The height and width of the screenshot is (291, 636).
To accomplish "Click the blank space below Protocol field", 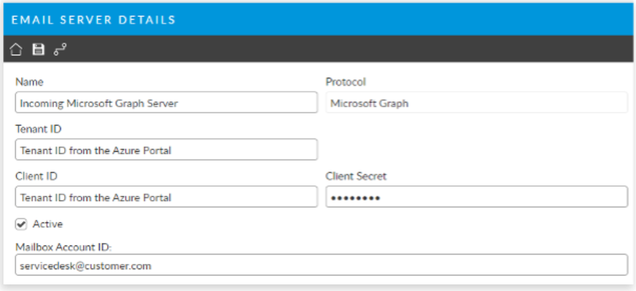I will coord(476,142).
